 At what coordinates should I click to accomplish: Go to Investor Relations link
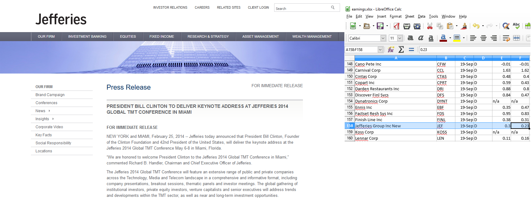(x=170, y=7)
